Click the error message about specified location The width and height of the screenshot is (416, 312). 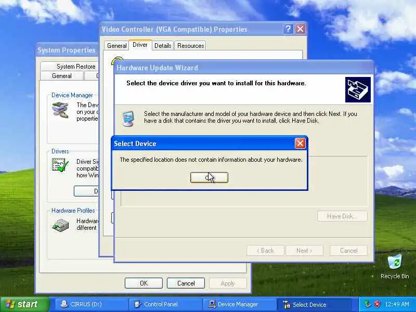[x=211, y=160]
